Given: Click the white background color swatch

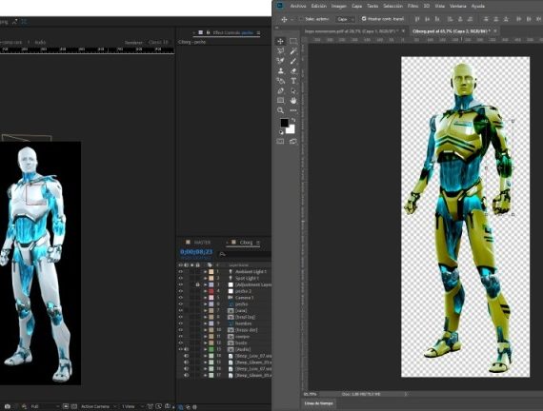Looking at the screenshot, I should point(292,130).
